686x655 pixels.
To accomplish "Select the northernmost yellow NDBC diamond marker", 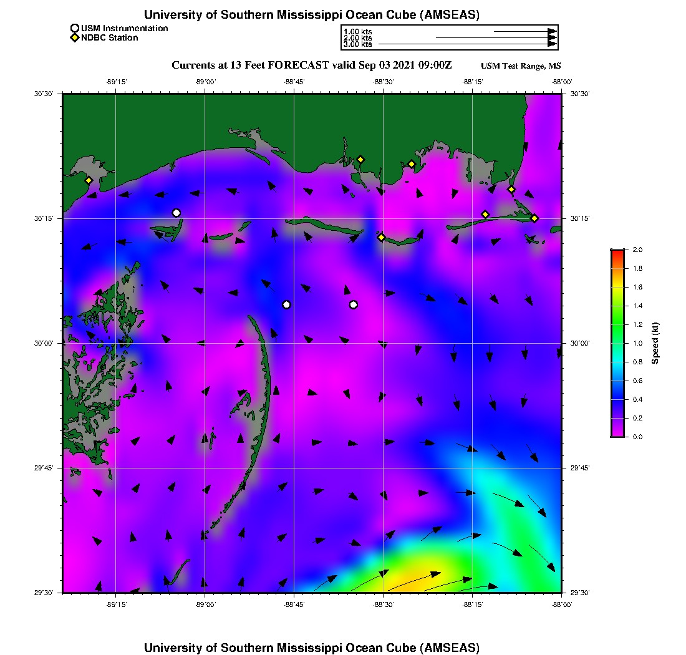I will click(x=360, y=159).
